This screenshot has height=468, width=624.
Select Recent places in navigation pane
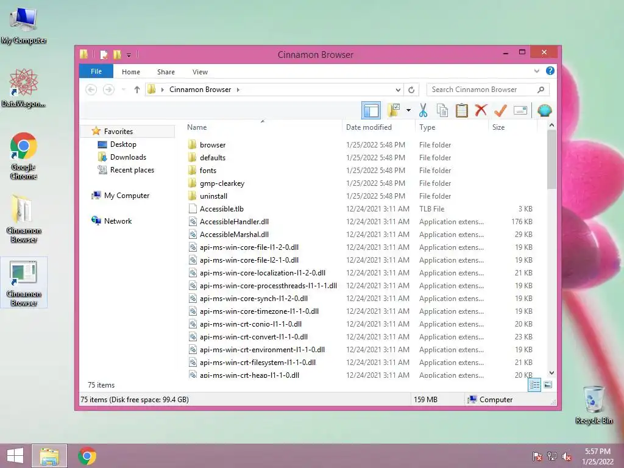pos(132,170)
